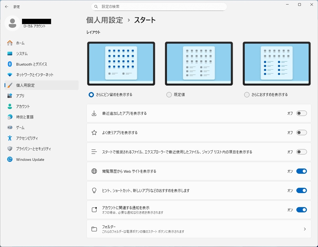Turn off アカウントに関連する通知 switch
The image size is (318, 247).
(x=302, y=210)
